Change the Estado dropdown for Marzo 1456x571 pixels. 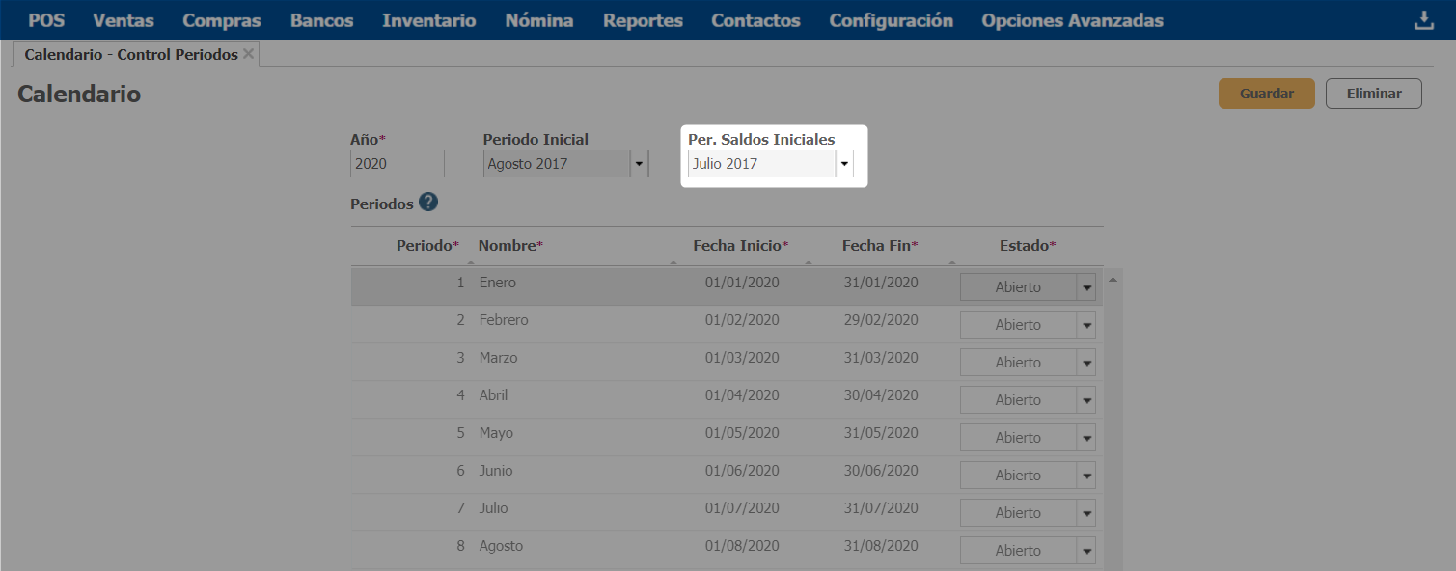[1086, 363]
